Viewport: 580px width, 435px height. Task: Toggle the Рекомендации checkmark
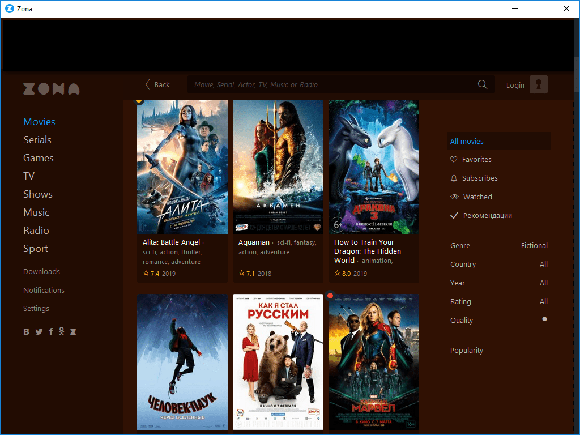tap(454, 216)
